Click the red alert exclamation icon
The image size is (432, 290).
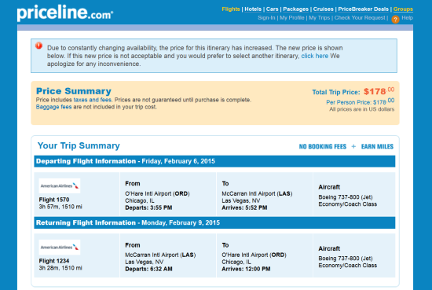pos(38,46)
